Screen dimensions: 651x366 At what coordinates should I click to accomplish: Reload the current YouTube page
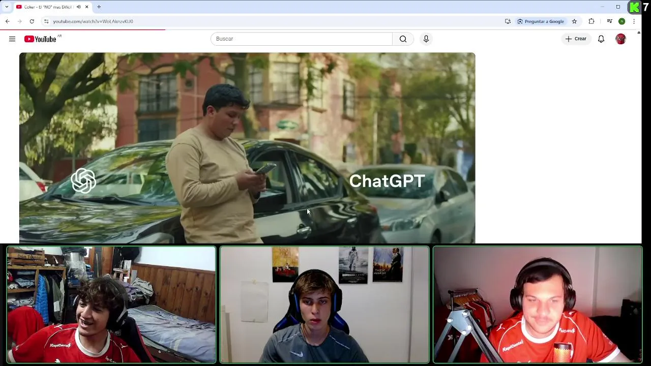pos(32,21)
